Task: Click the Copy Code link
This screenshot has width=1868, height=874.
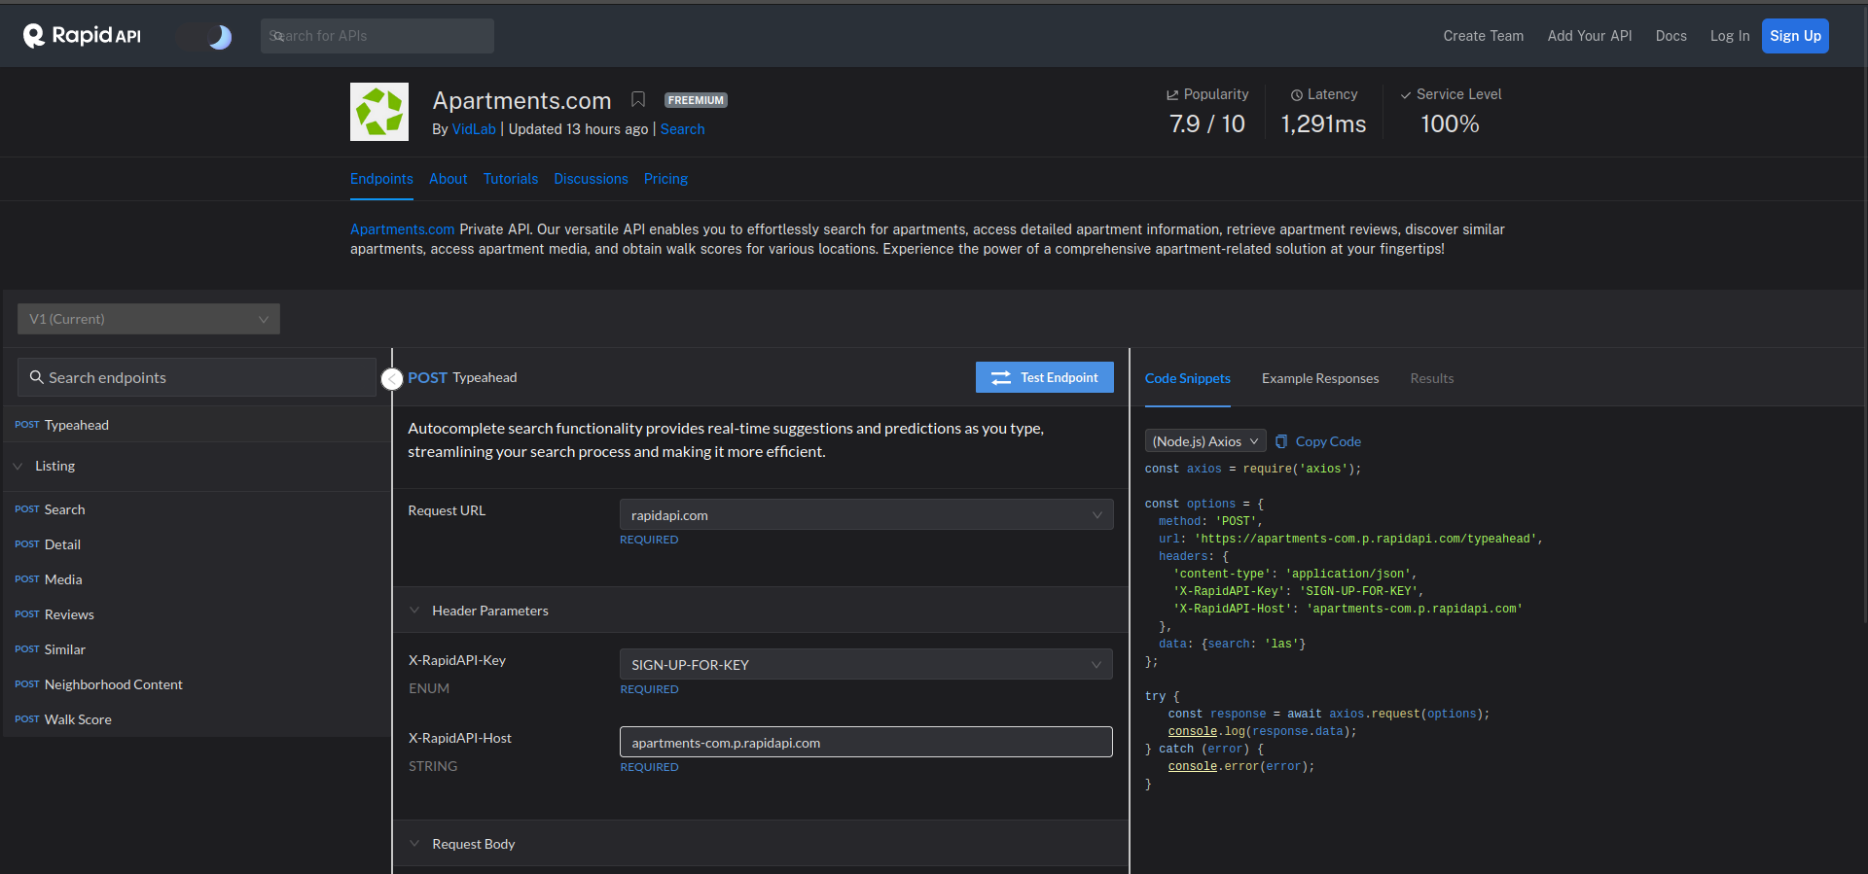Action: [1328, 441]
